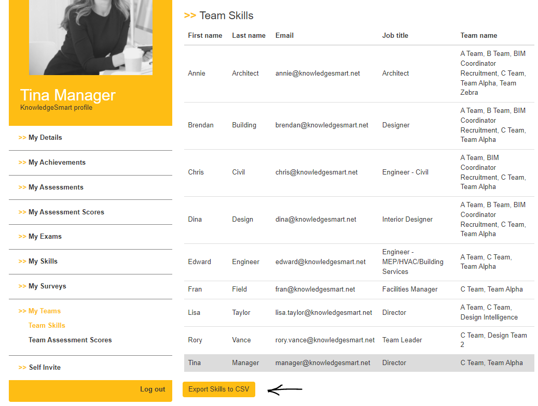The height and width of the screenshot is (406, 538).
Task: Log out of the KnowledgeSmart profile
Action: [153, 389]
